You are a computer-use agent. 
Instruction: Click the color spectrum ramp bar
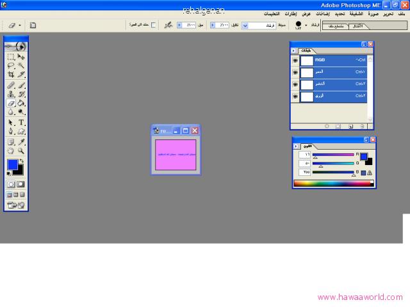click(x=332, y=184)
